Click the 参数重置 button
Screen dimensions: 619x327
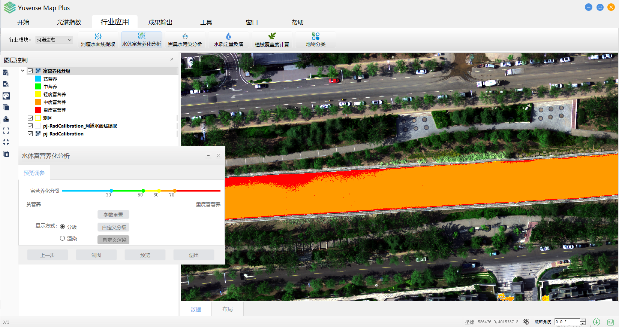tap(113, 215)
